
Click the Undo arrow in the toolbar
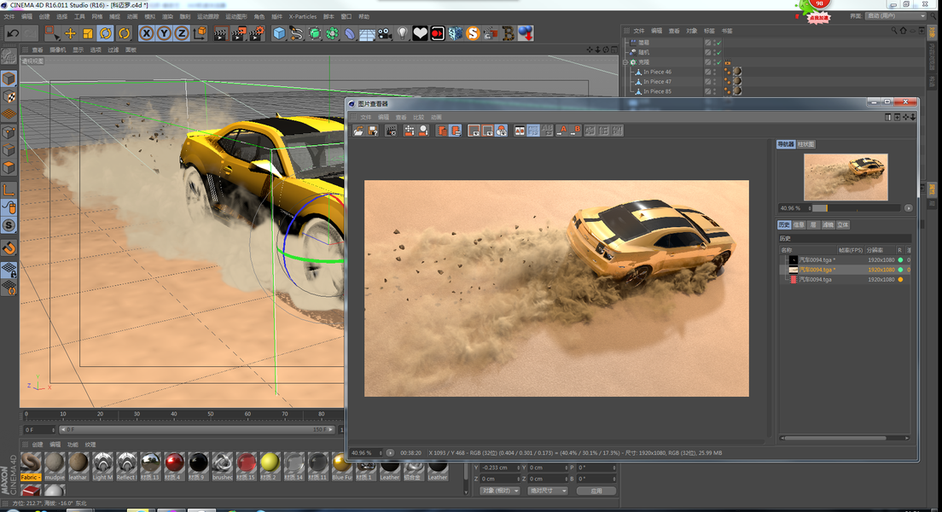(x=12, y=33)
